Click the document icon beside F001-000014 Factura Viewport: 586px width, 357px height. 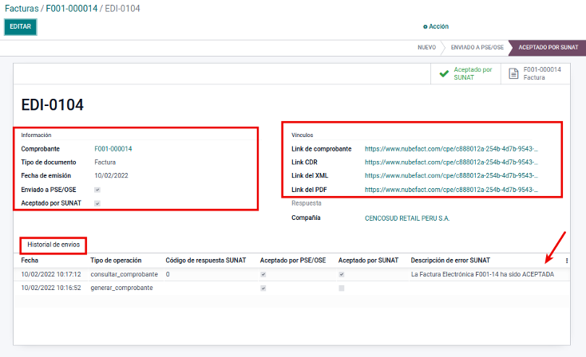point(513,73)
